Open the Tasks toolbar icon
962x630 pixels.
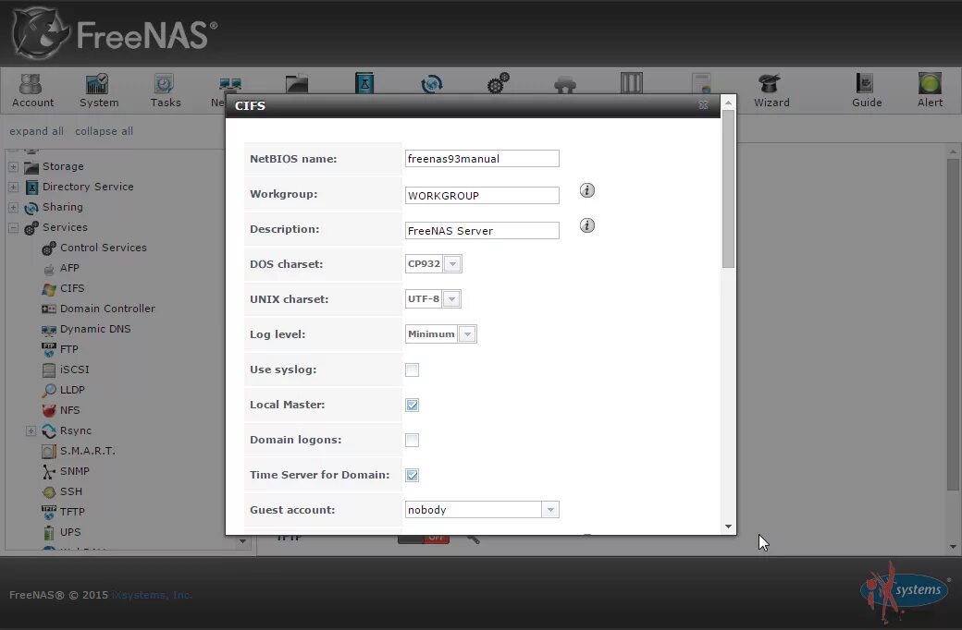pos(165,91)
